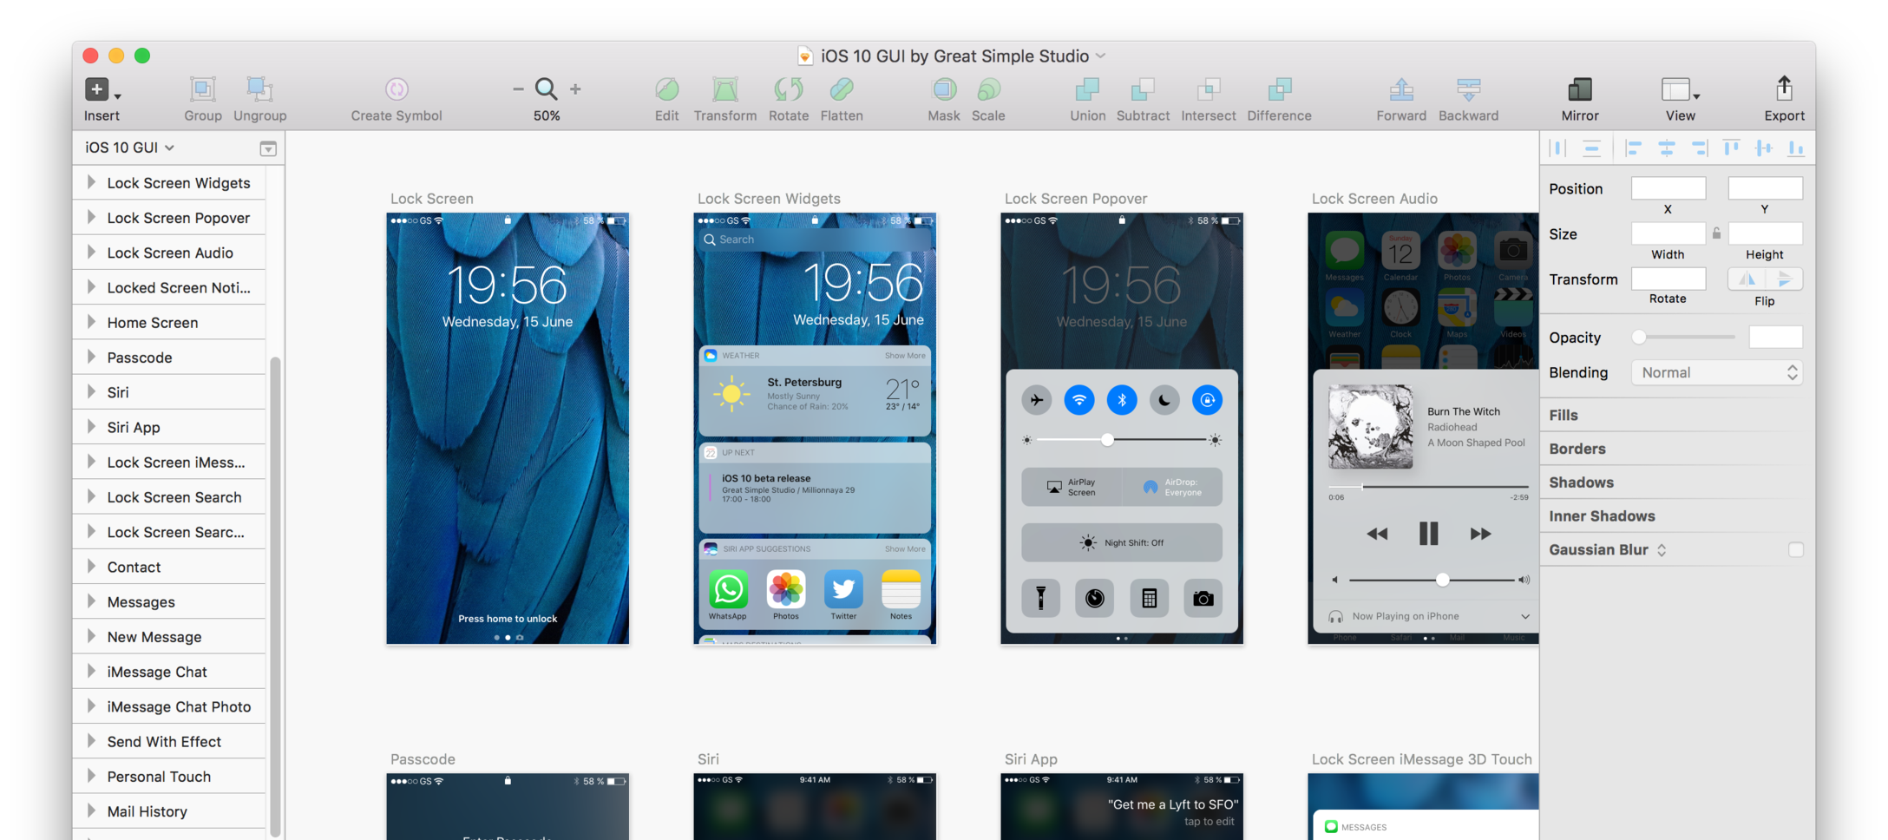
Task: Click the Rotate input field
Action: 1668,279
